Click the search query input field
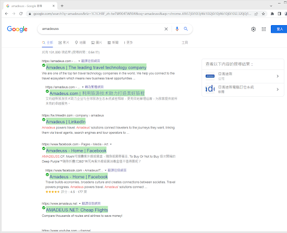The height and width of the screenshot is (233, 287). point(102,29)
